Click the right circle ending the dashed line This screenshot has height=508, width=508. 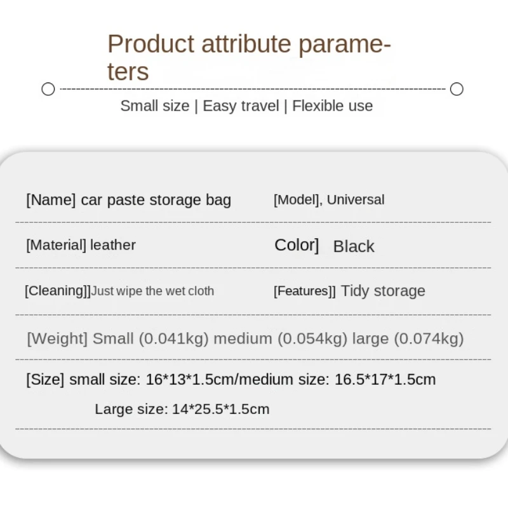click(457, 89)
